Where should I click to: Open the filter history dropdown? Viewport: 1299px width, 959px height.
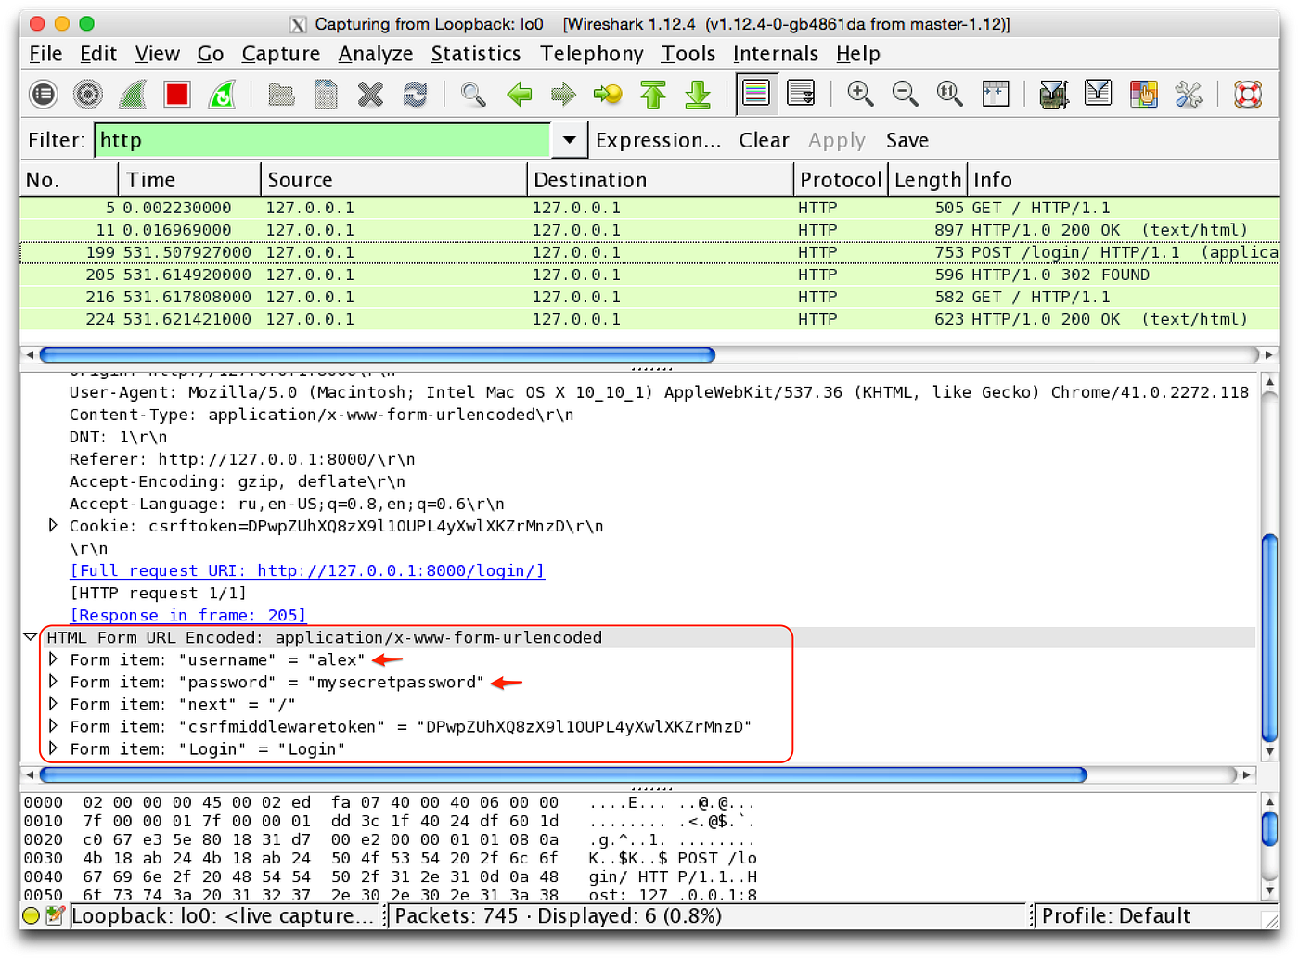click(570, 139)
